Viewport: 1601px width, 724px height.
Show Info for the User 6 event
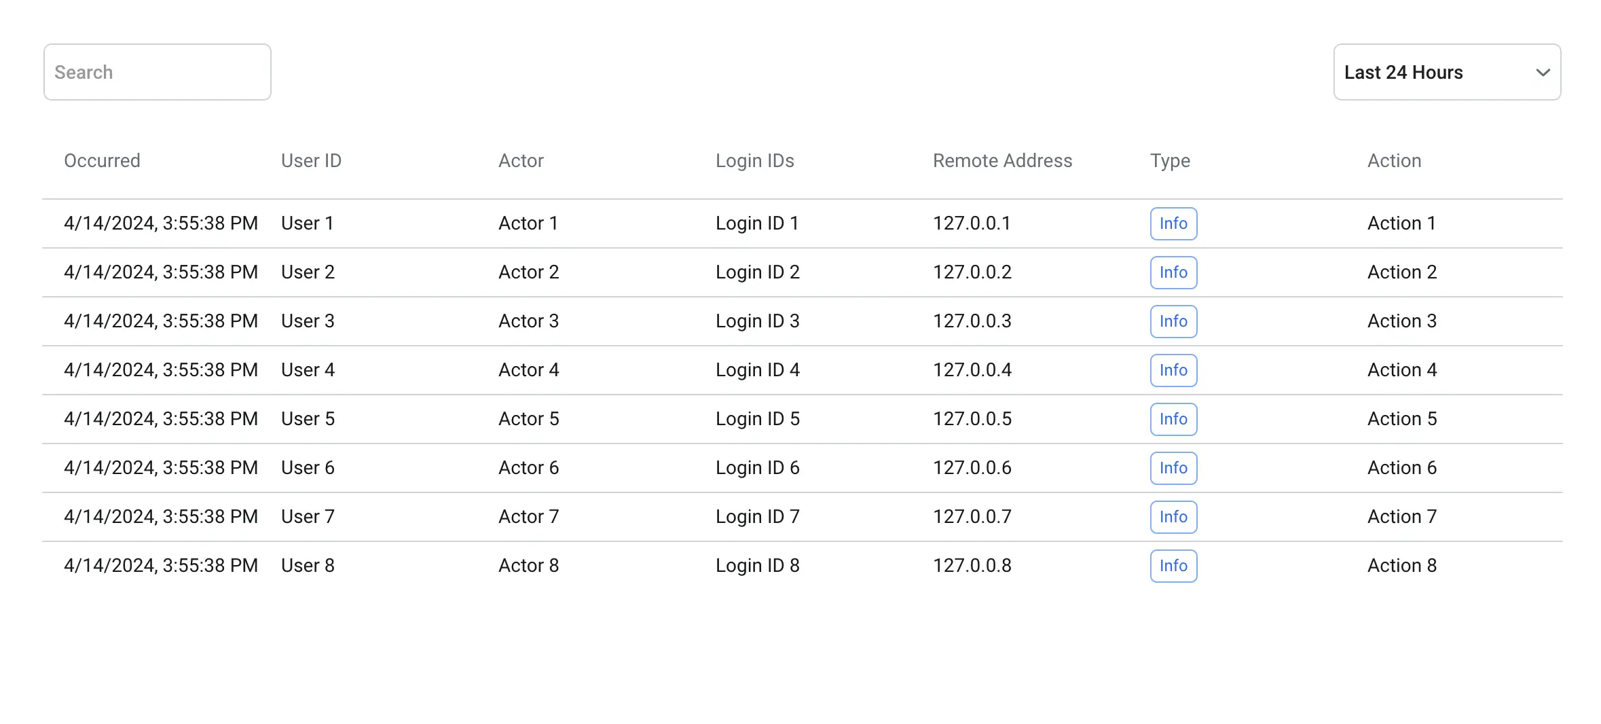tap(1173, 467)
